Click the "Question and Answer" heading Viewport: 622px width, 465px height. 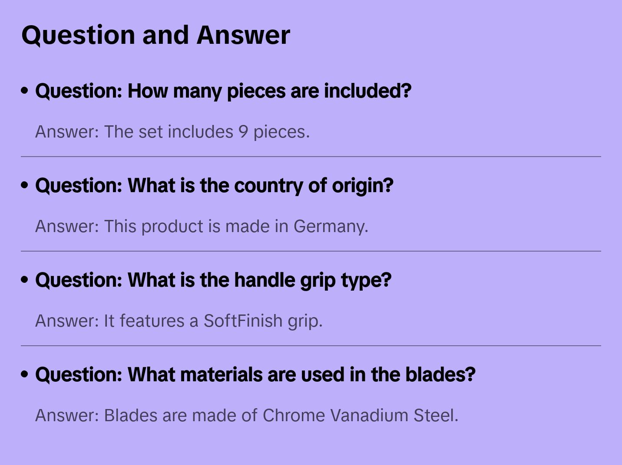(155, 35)
